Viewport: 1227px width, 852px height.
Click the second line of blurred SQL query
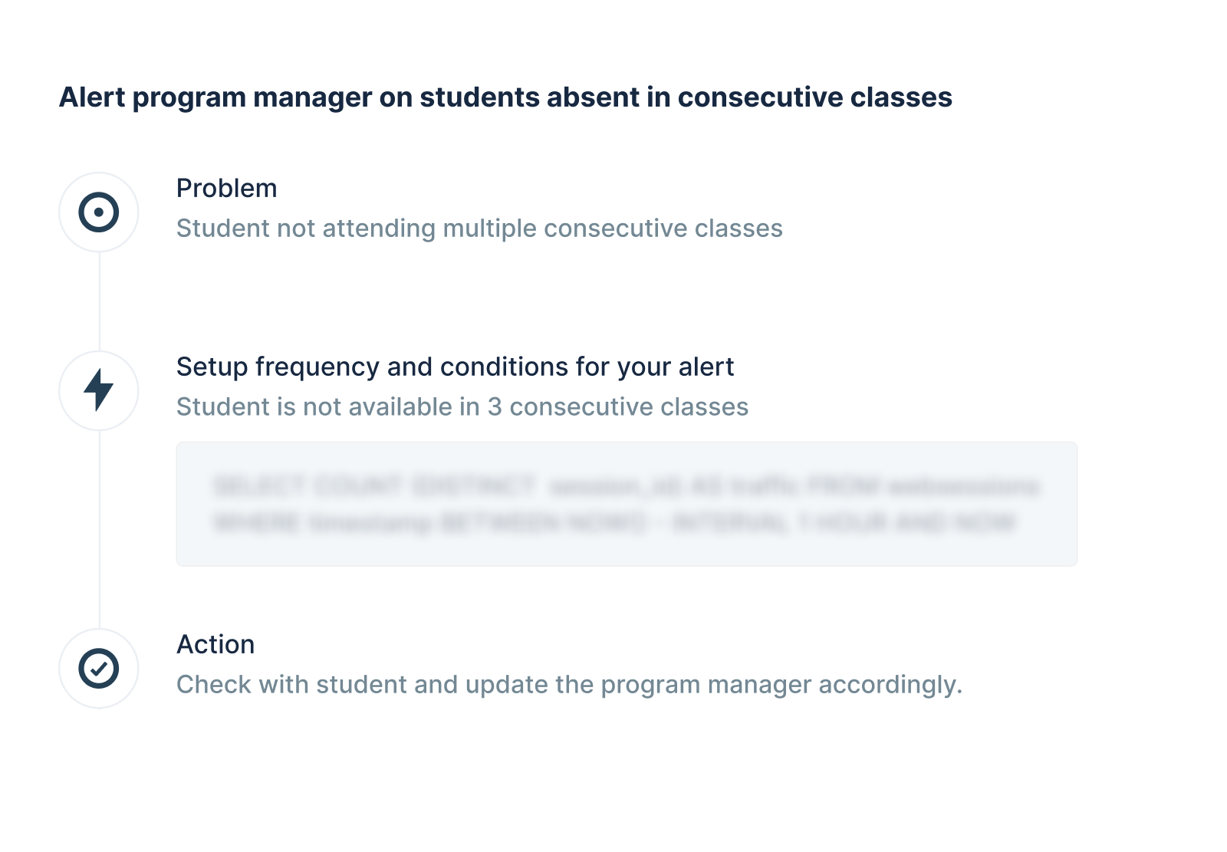(x=613, y=523)
